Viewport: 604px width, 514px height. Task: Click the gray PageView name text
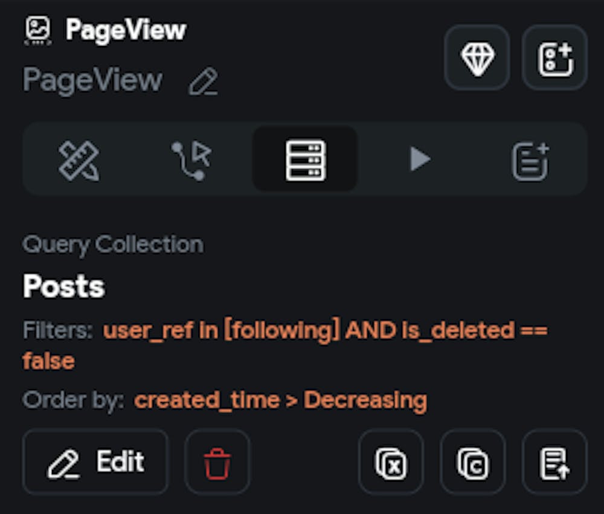point(92,80)
